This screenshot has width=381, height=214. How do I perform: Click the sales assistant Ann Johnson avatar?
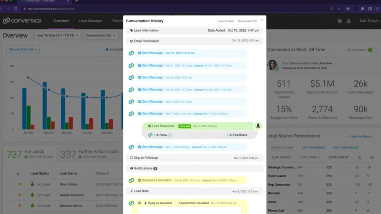[272, 65]
